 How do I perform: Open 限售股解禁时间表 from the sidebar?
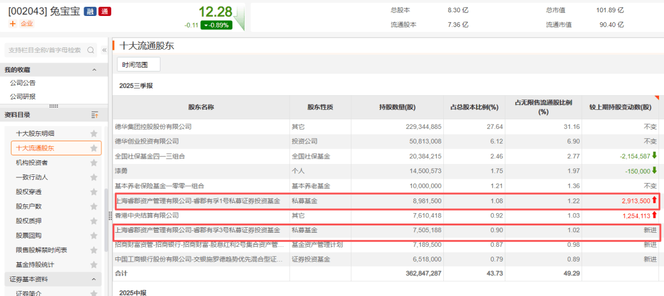[42, 250]
